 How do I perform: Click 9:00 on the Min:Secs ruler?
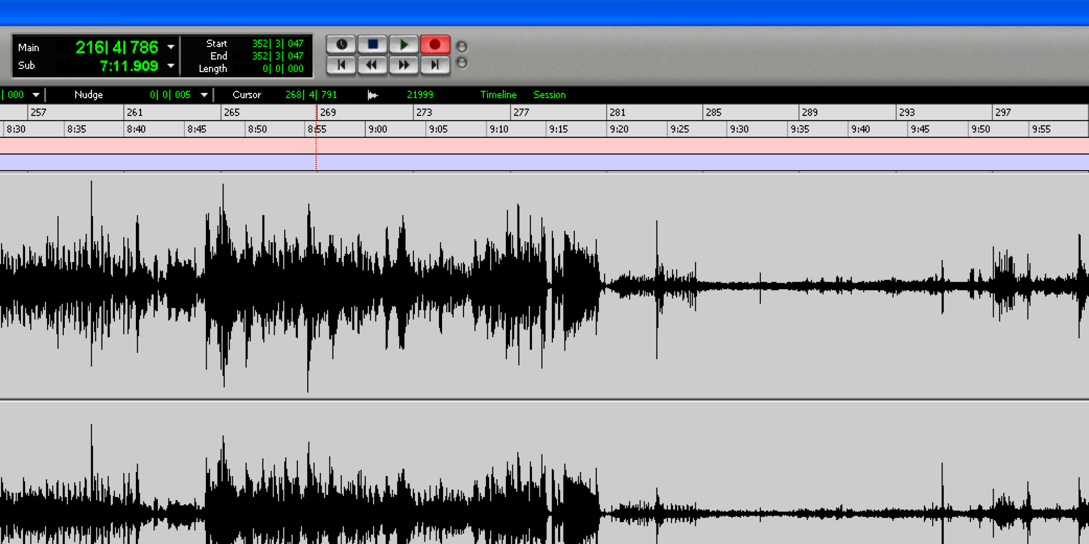377,129
